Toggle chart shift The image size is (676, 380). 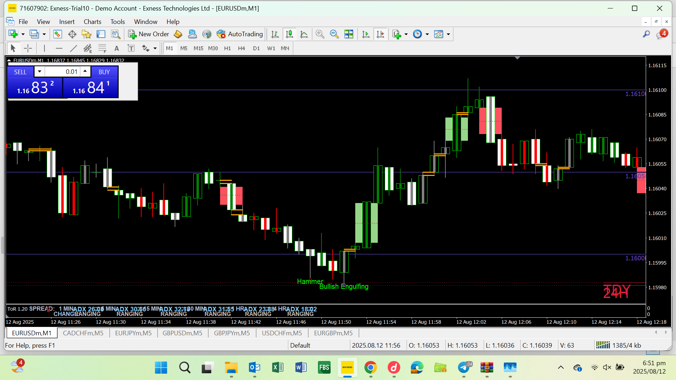click(381, 34)
